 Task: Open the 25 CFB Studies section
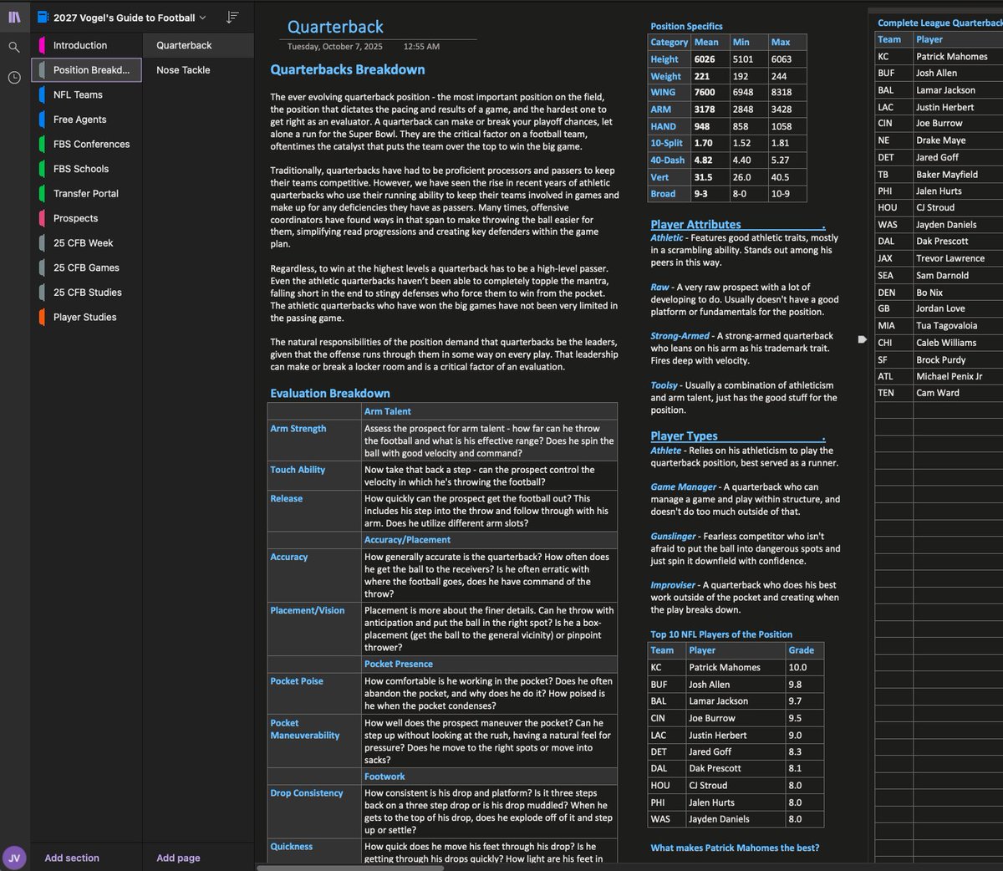87,293
